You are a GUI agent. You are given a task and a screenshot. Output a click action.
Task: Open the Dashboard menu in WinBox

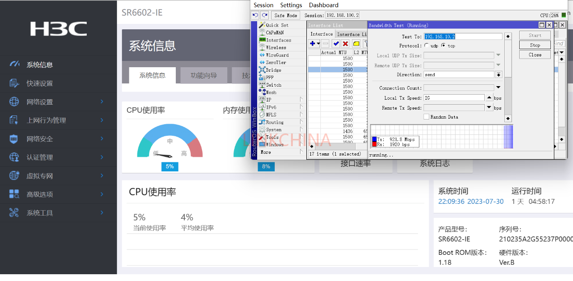[x=324, y=5]
